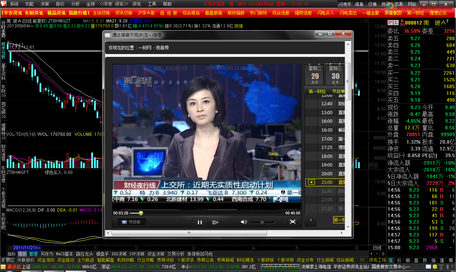Click 一键全撤 cancel-all link
456x272 pixels.
[x=370, y=12]
